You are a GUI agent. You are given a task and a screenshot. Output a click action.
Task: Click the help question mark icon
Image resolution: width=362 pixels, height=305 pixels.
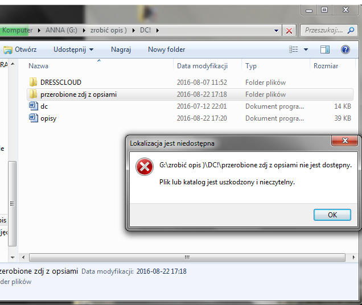[345, 50]
